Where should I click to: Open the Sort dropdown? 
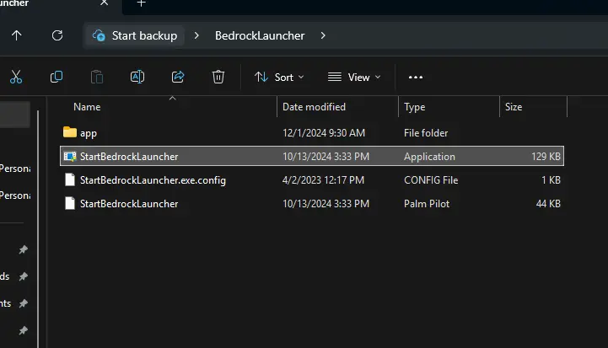point(279,78)
